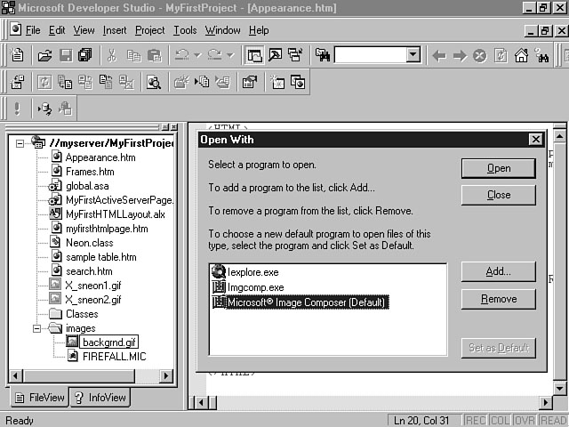Click the Remove button
Screen dimensions: 569x427
coord(498,299)
